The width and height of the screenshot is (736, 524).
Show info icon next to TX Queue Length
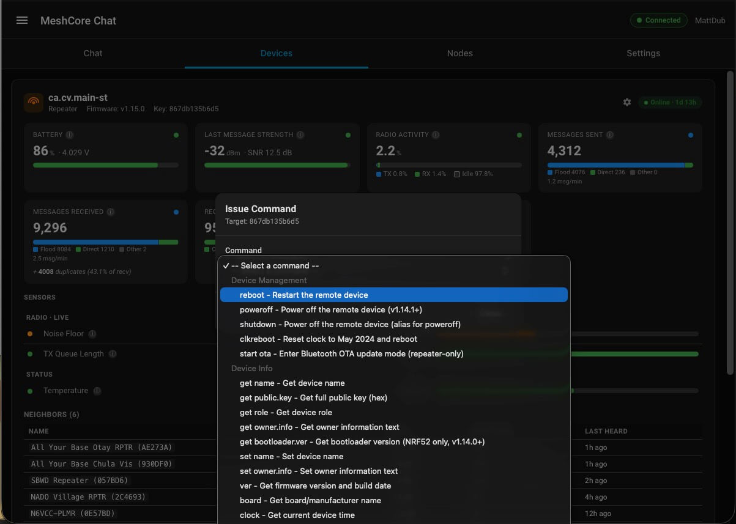pos(113,354)
